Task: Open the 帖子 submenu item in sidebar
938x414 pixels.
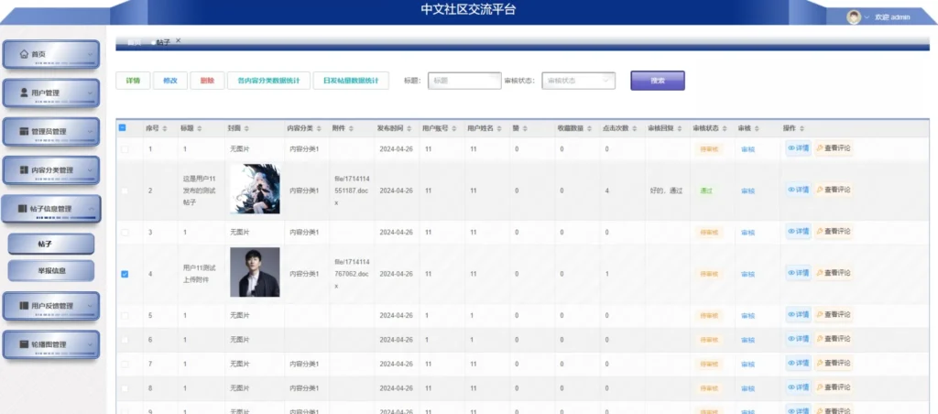Action: click(x=51, y=244)
